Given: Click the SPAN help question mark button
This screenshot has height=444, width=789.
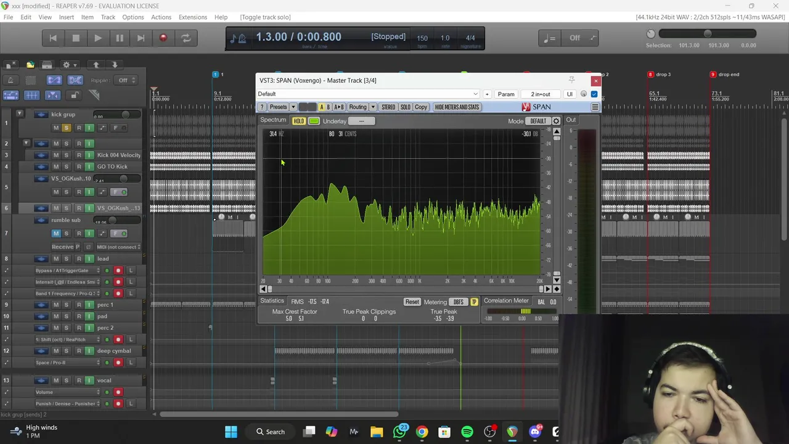Looking at the screenshot, I should [262, 107].
